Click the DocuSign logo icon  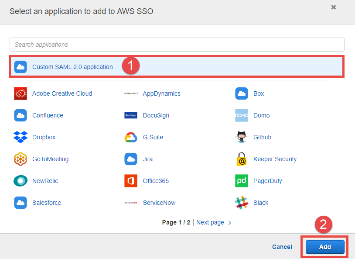click(131, 115)
